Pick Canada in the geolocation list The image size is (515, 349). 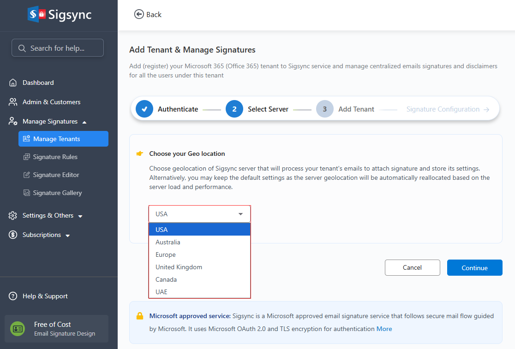click(200, 279)
